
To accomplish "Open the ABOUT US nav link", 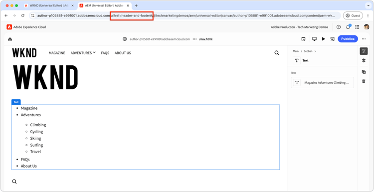I will point(123,53).
